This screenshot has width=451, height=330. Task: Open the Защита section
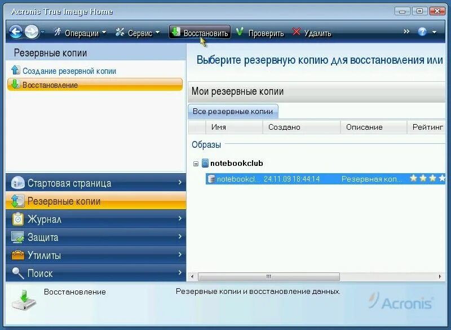[x=96, y=237]
